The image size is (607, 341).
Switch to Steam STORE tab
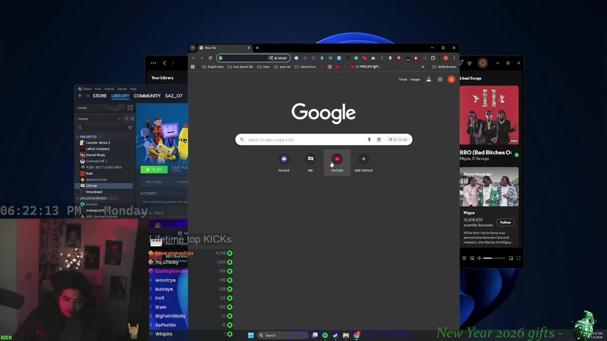(x=100, y=96)
